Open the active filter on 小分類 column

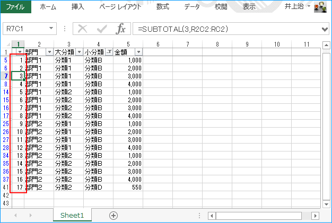(x=109, y=52)
